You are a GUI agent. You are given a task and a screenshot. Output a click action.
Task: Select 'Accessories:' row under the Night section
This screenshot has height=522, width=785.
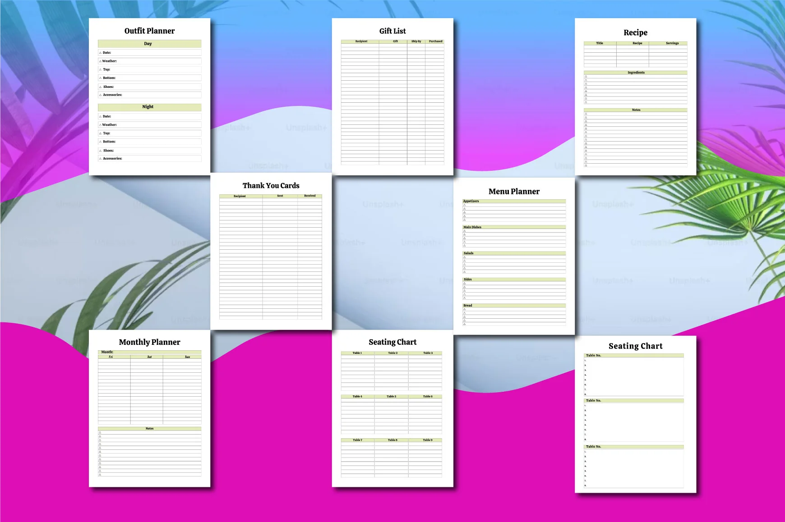click(x=149, y=159)
